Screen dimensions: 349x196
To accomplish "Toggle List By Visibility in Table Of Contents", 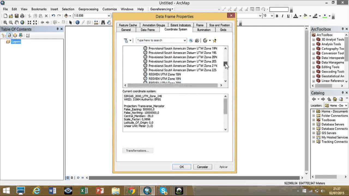I will click(x=15, y=35).
